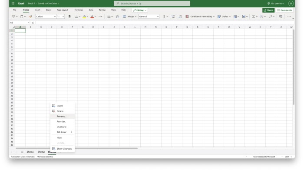This screenshot has width=304, height=171.
Task: Open the Comments button
Action: 284,10
